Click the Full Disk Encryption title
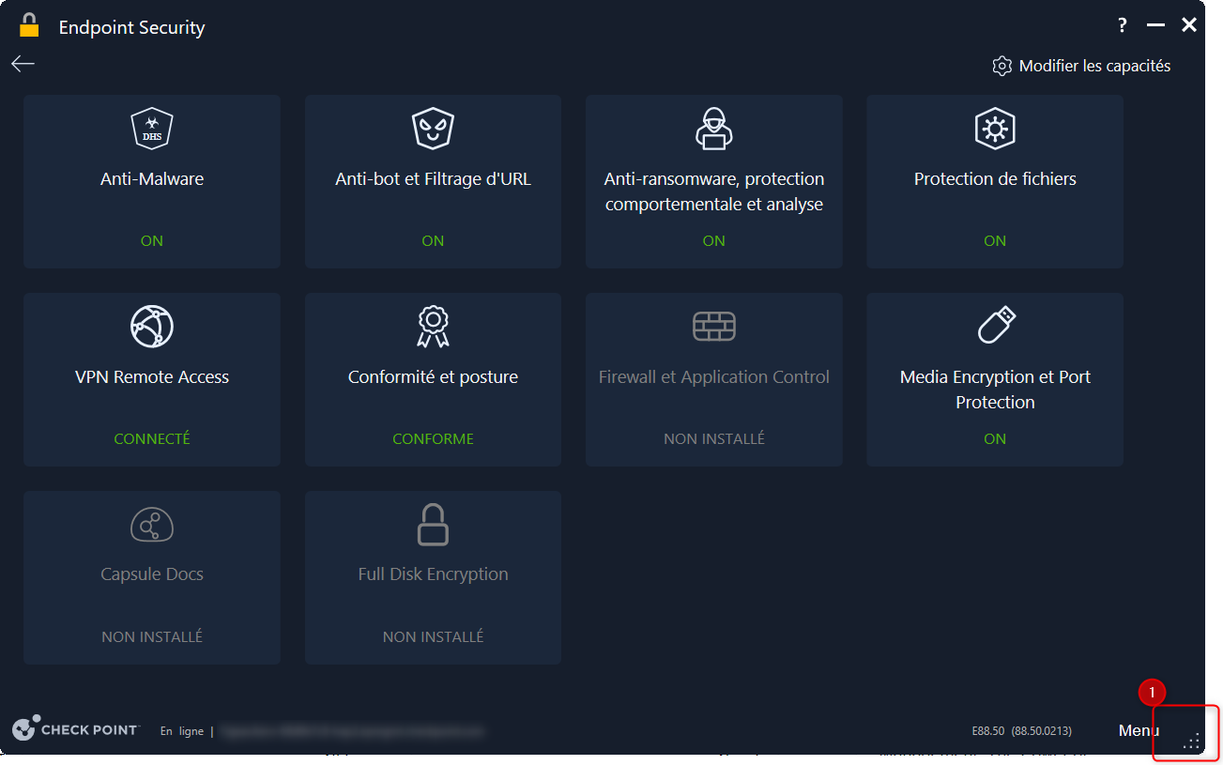 click(433, 574)
